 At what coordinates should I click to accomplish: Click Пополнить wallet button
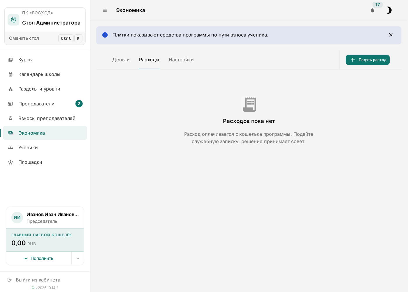point(39,258)
